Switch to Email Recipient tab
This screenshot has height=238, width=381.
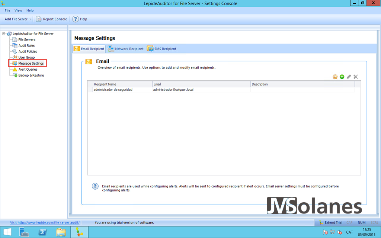89,49
